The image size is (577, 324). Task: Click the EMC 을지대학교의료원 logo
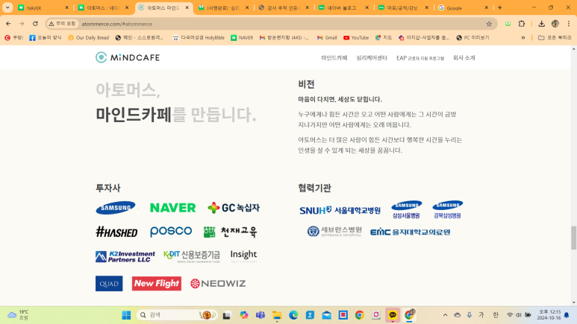click(410, 232)
